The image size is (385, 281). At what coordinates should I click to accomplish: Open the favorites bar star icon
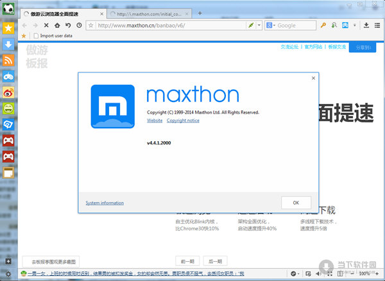pos(24,36)
